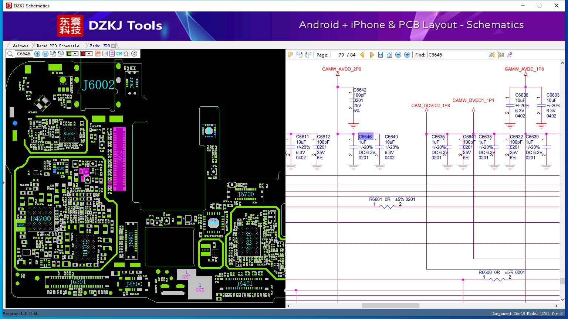Go to the next schematic page

tap(372, 55)
